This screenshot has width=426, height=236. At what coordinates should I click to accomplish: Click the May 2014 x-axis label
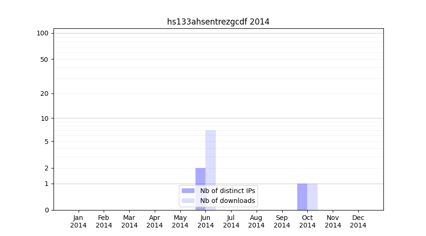(180, 221)
